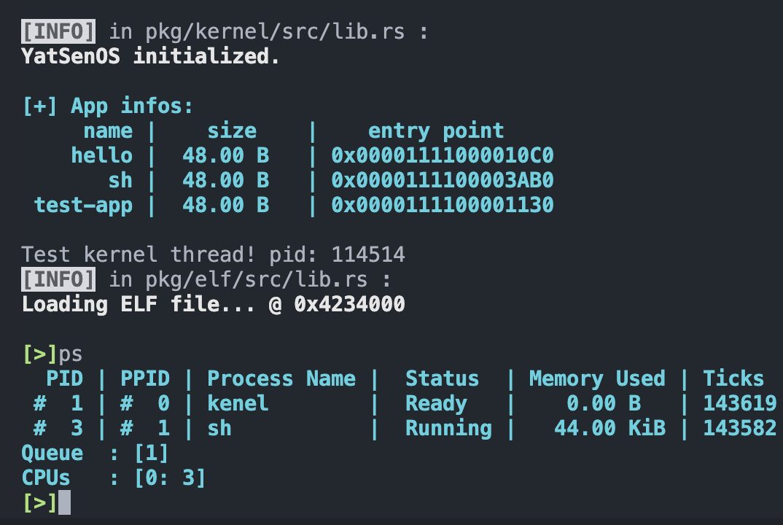Click the "App infos:" heading
The image size is (783, 525).
click(x=132, y=106)
